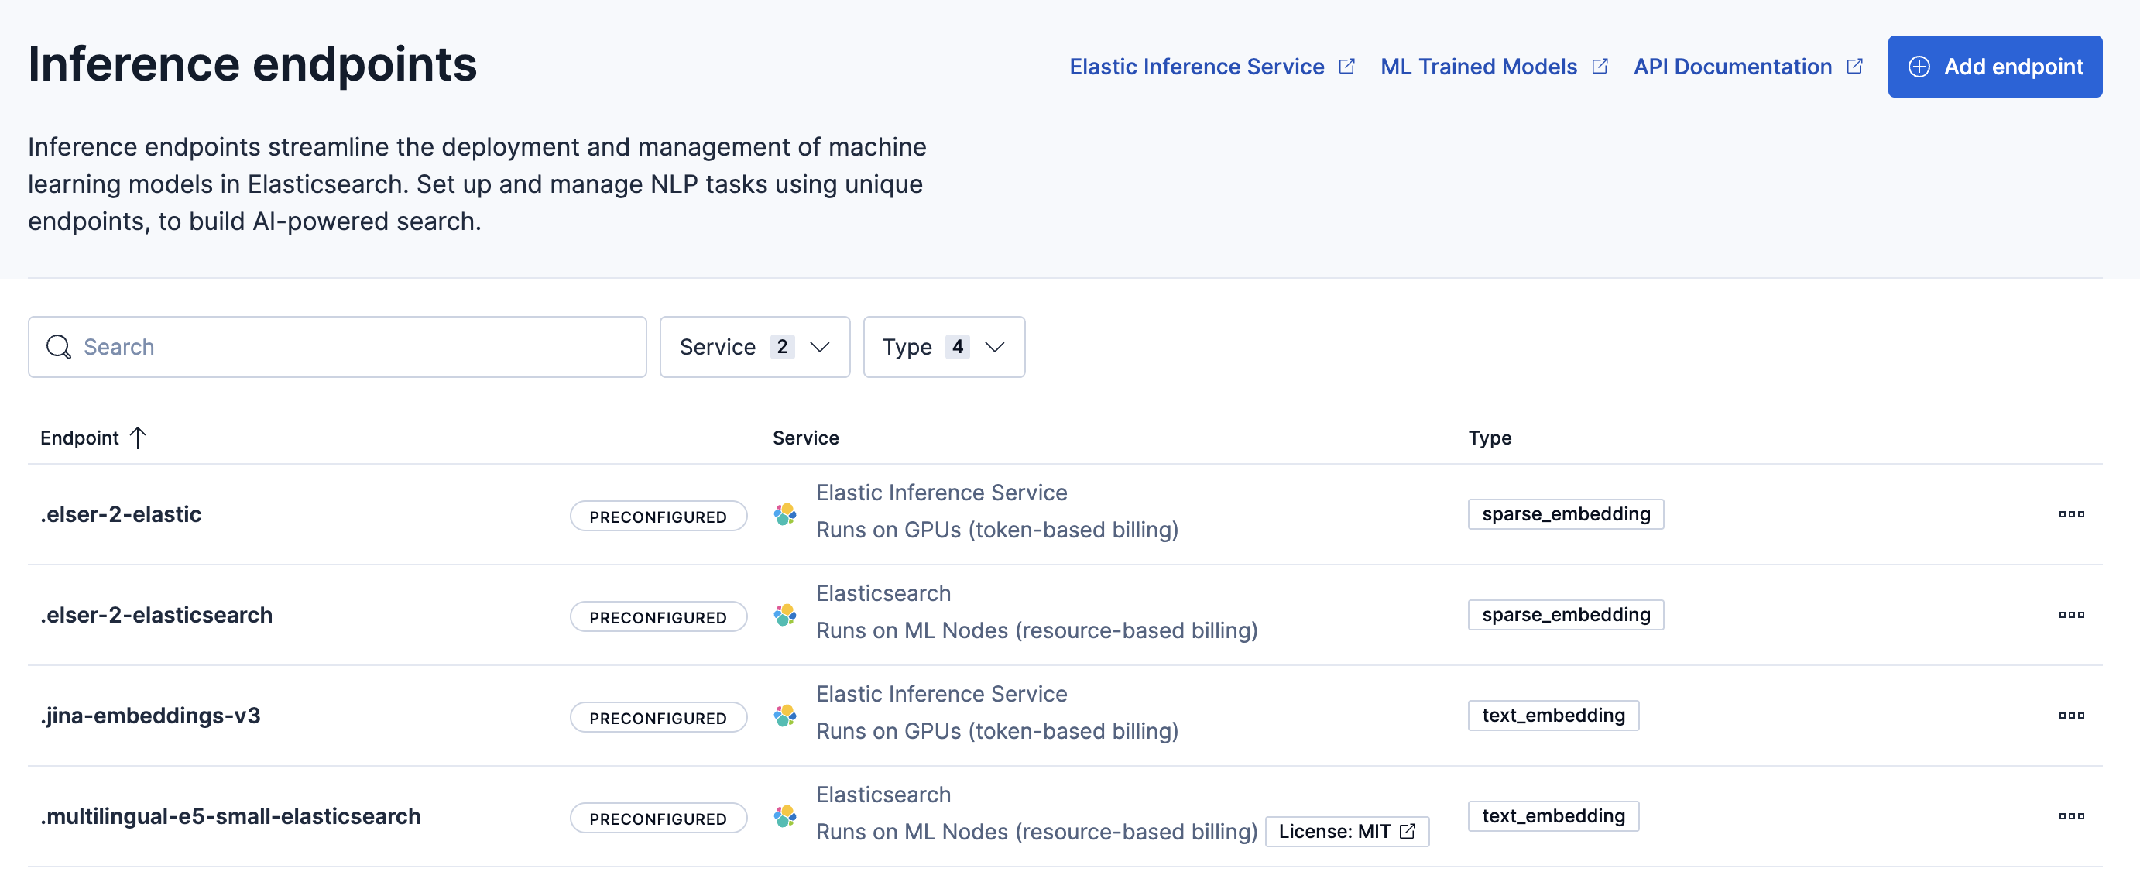Click text_embedding tag in .multilingual-e5-small-elasticsearch row

[1552, 815]
